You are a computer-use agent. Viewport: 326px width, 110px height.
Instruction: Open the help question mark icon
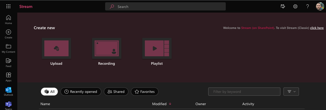click(307, 6)
